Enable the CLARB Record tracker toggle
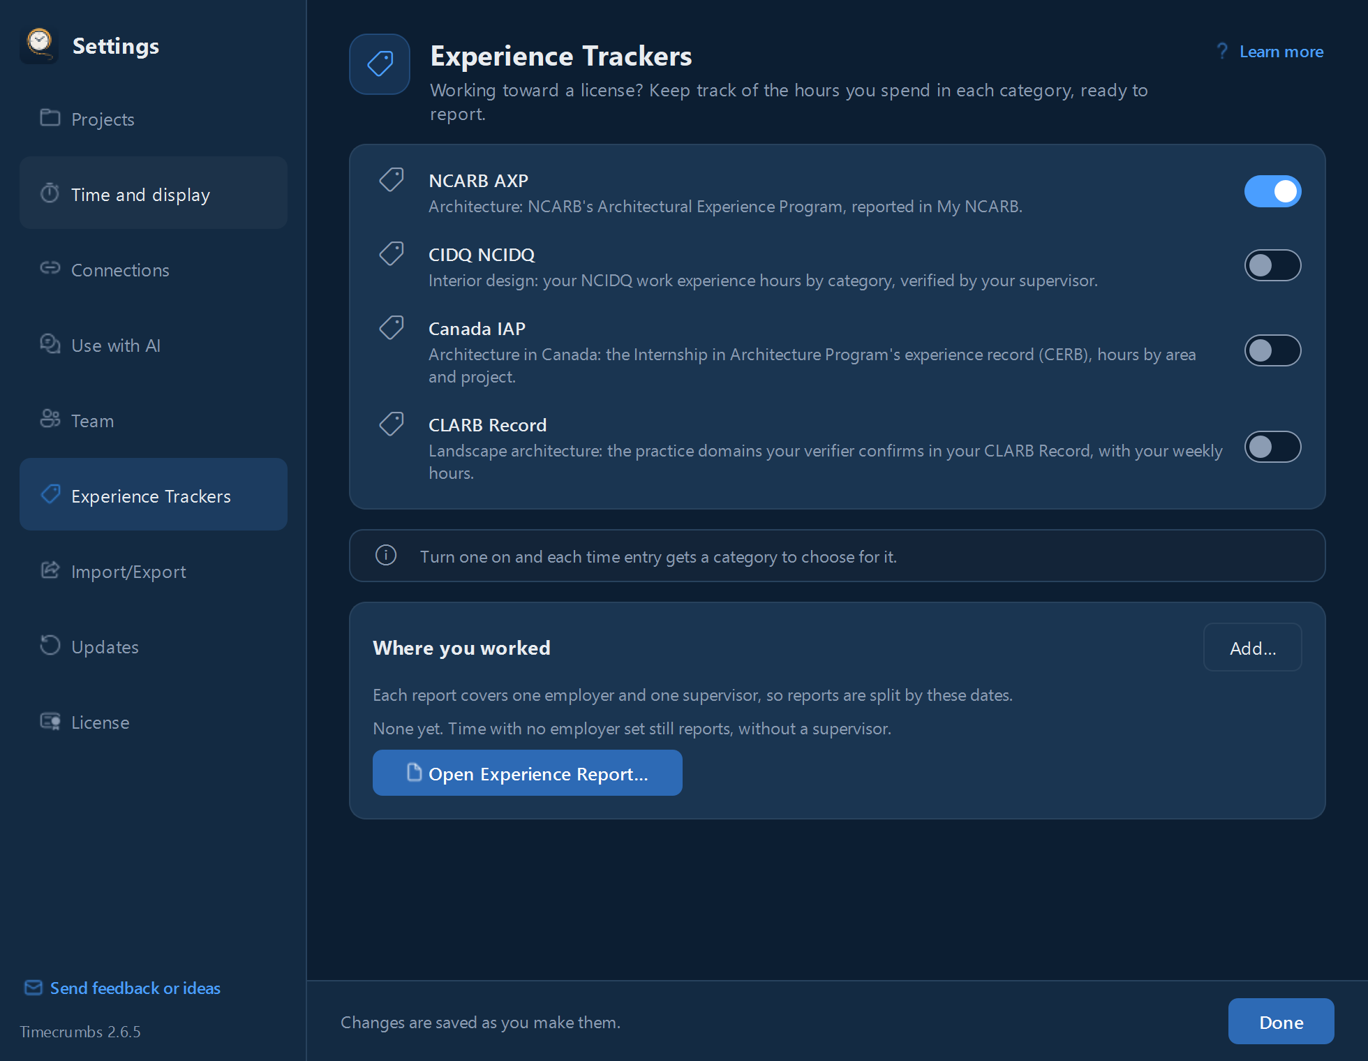This screenshot has width=1368, height=1061. [1272, 447]
